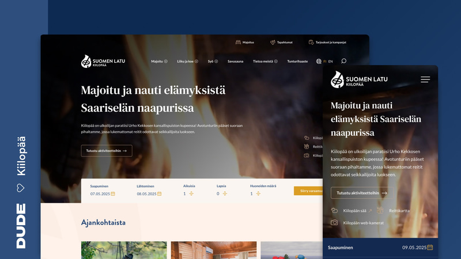Click the yellow Siirry varaamaan button
This screenshot has height=259, width=461.
pyautogui.click(x=308, y=191)
